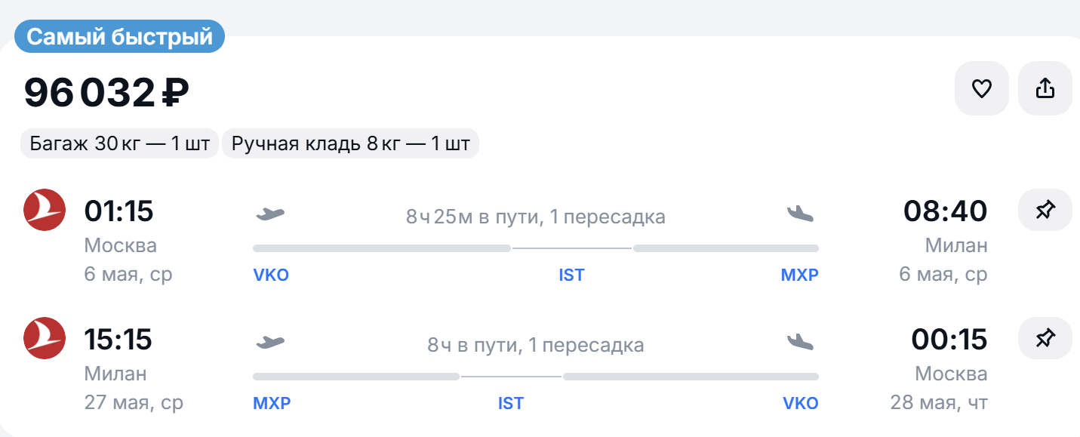Open VKO departure airport on outbound flight
1080x437 pixels.
click(x=271, y=275)
